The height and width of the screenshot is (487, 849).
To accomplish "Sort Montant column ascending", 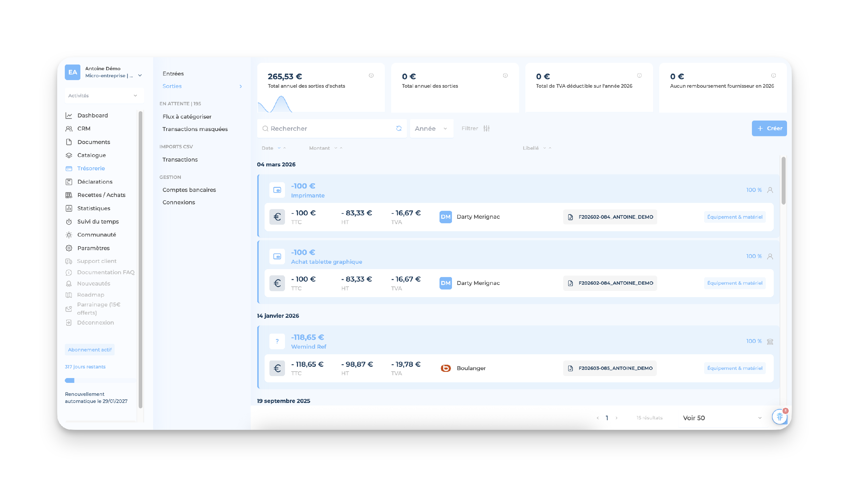I will [x=341, y=148].
